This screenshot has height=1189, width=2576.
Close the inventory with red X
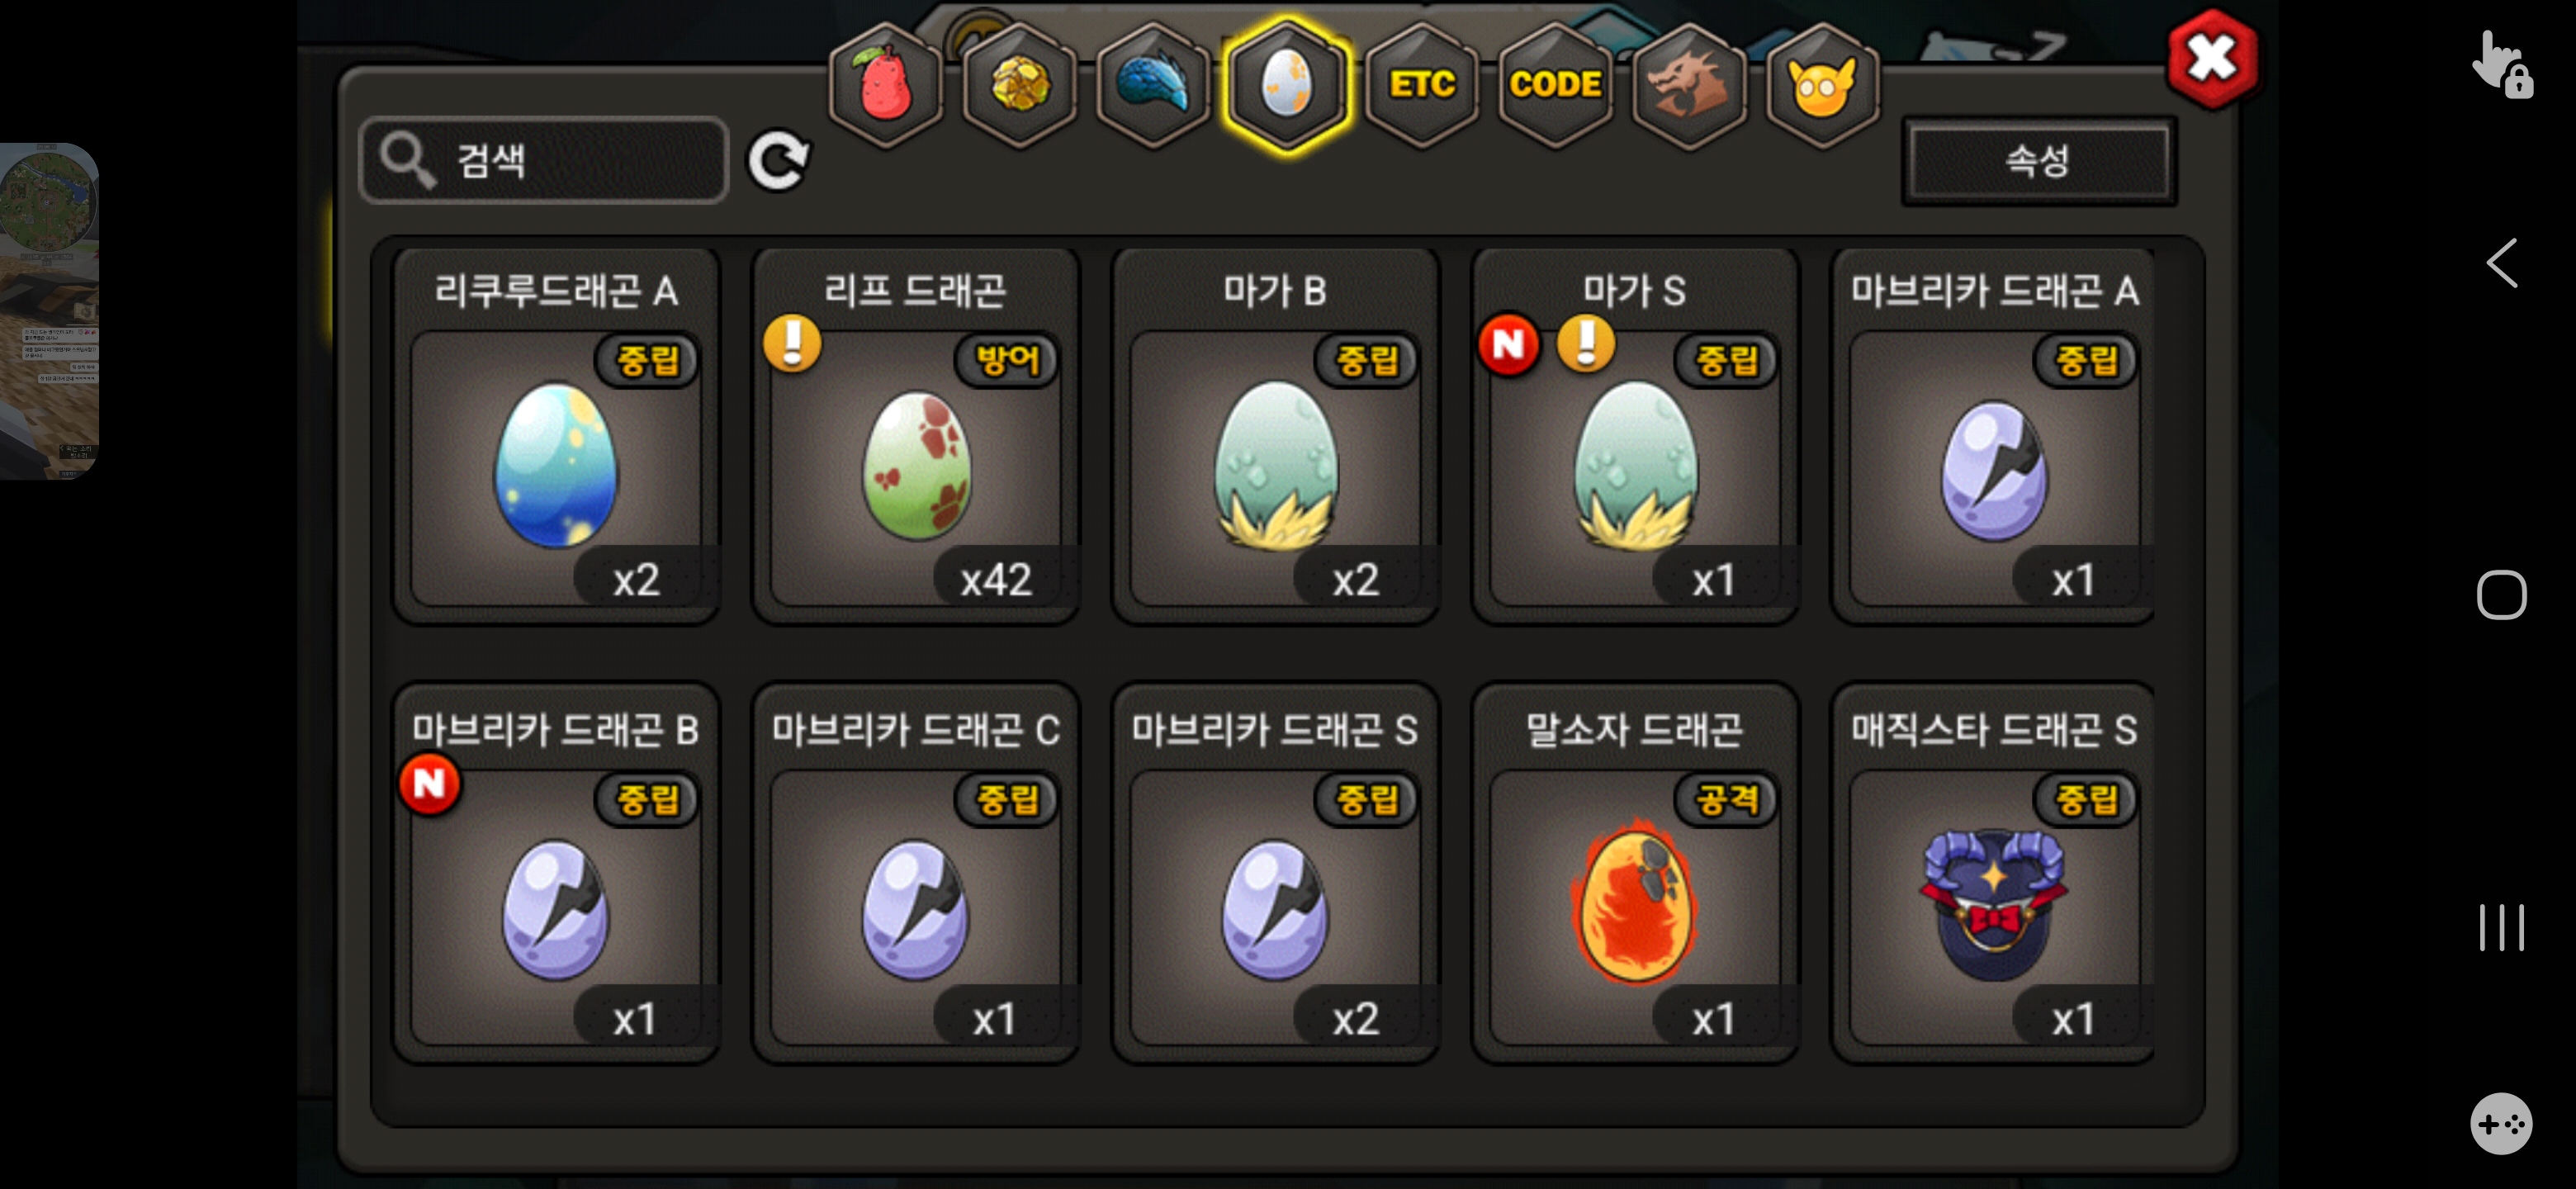[2212, 59]
